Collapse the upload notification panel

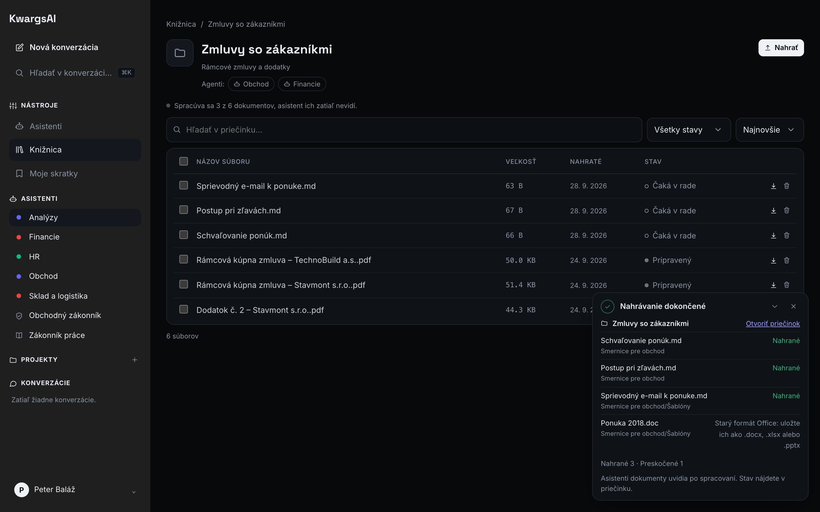click(775, 306)
